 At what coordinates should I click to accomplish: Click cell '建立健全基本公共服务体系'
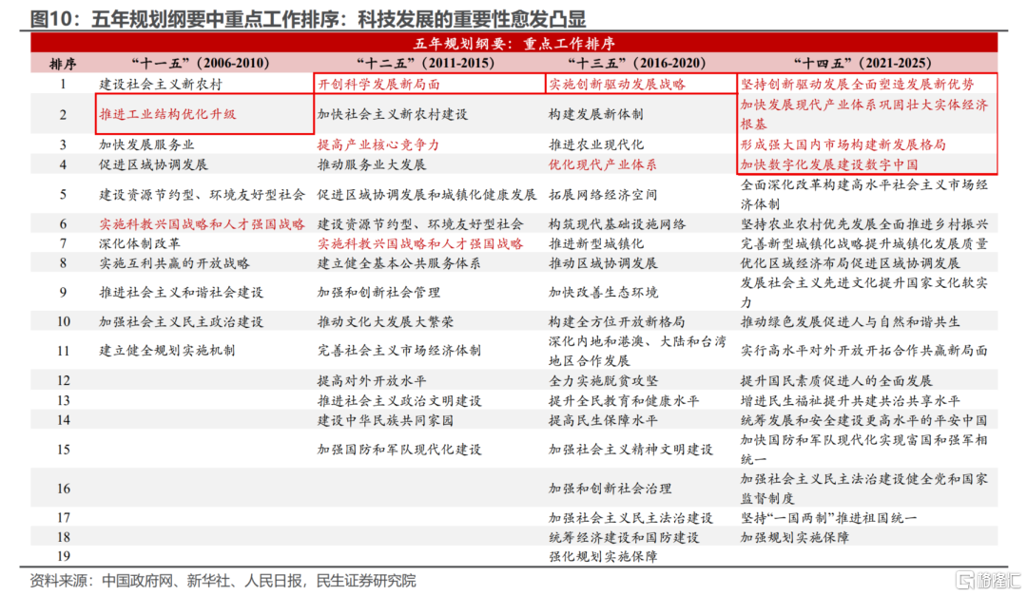click(x=398, y=263)
